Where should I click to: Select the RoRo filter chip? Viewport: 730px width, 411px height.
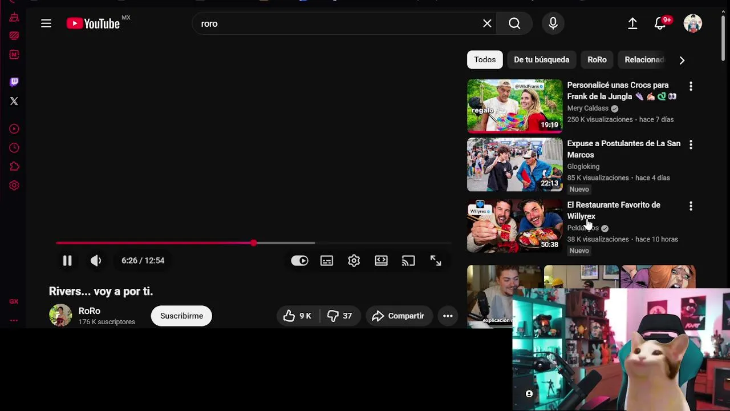tap(597, 59)
